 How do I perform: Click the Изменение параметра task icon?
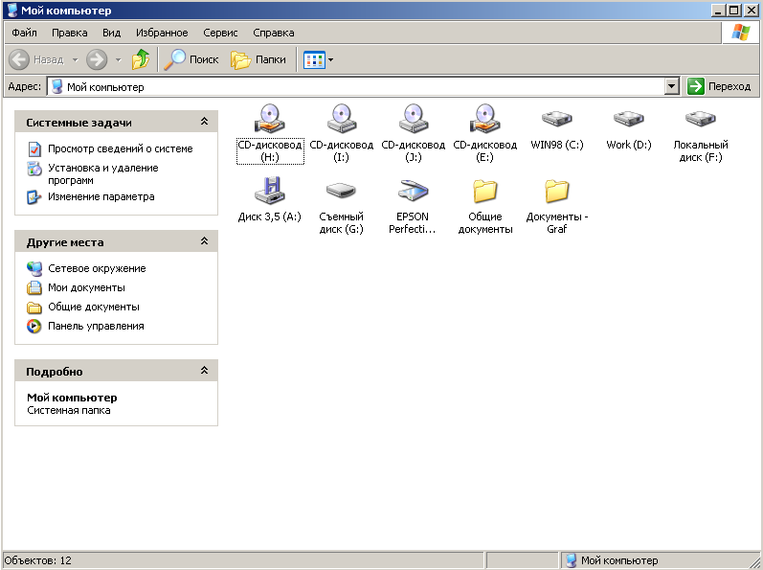click(x=34, y=197)
